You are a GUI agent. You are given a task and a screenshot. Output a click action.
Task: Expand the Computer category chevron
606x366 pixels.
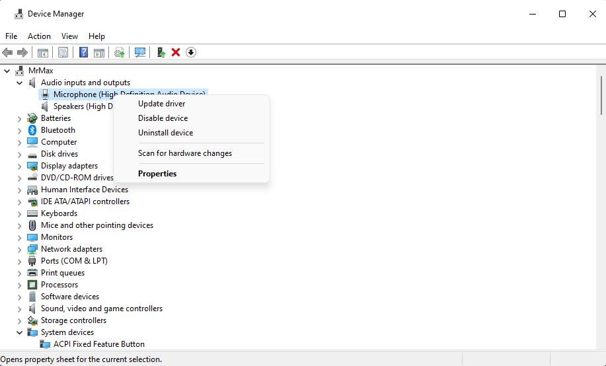(x=19, y=143)
